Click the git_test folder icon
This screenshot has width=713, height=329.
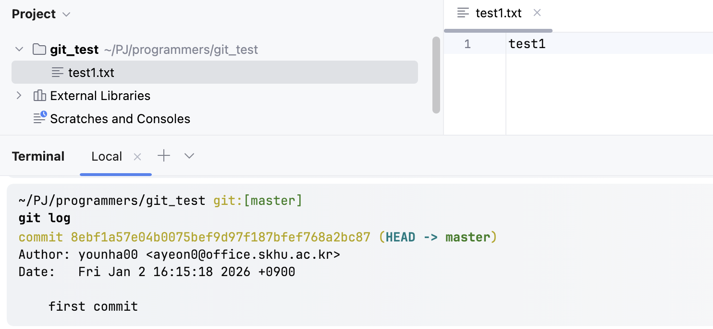click(39, 50)
